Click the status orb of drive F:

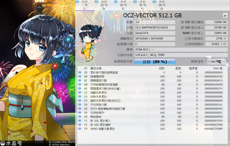pyautogui.click(x=135, y=2)
